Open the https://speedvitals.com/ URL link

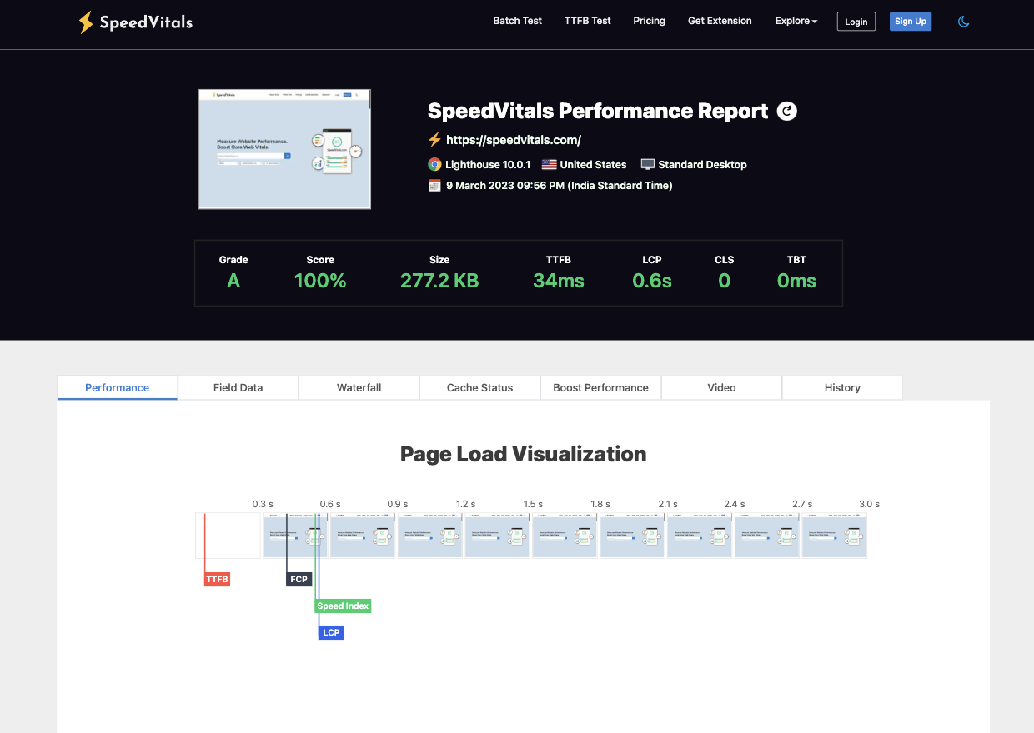pos(514,140)
